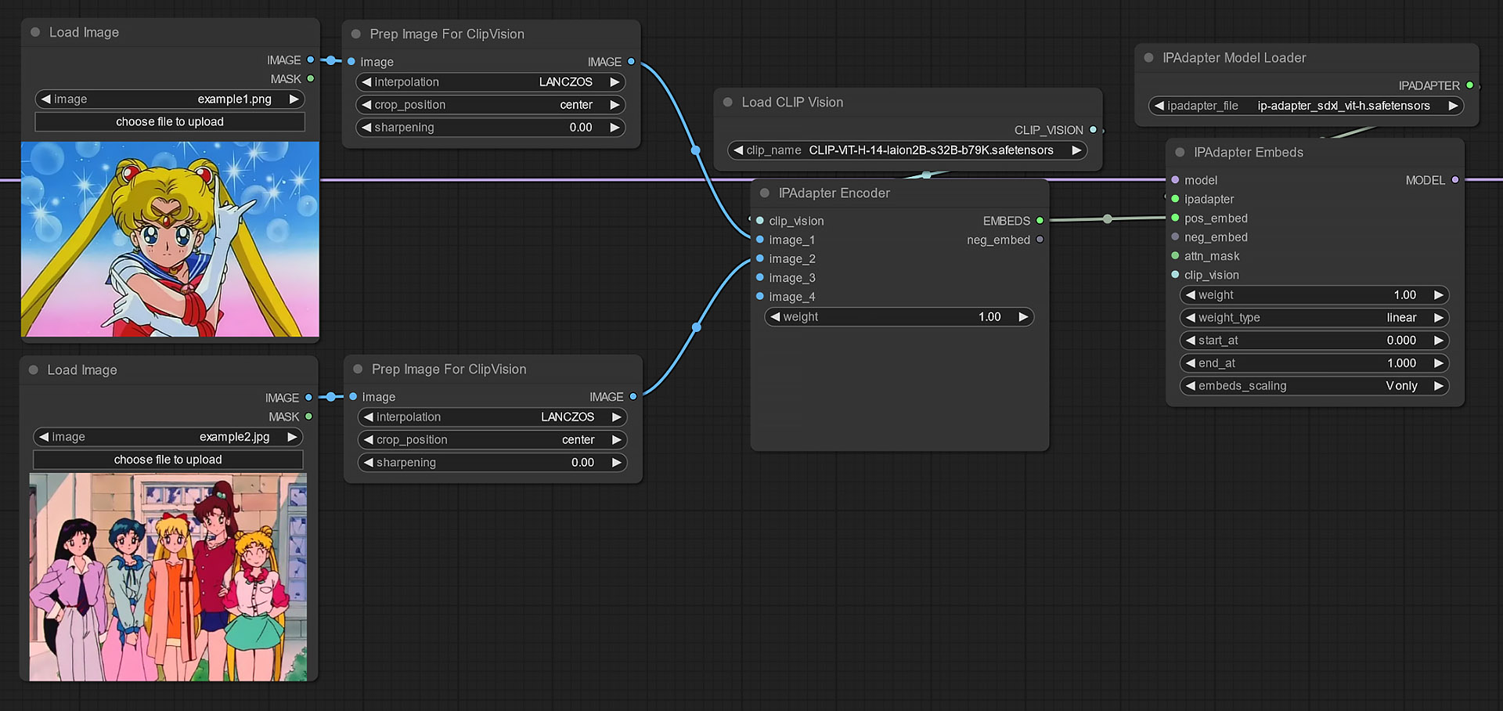Viewport: 1503px width, 711px height.
Task: Increase IPAdapter Encoder weight with right arrow
Action: [x=1023, y=317]
